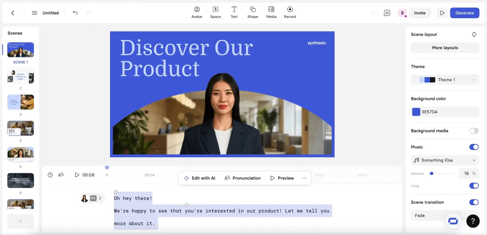Select scene 3 thumbnail

[x=21, y=102]
